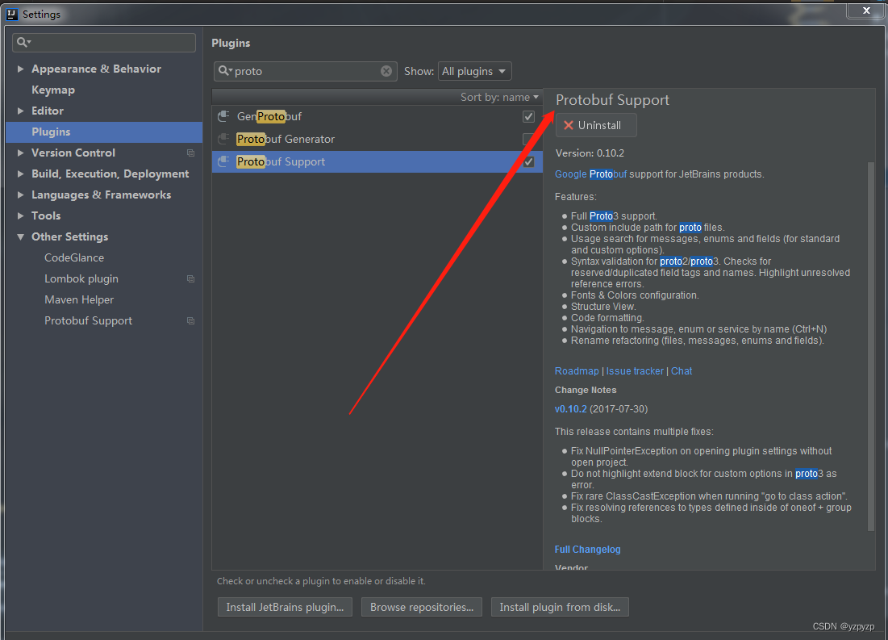Viewport: 888px width, 640px height.
Task: Open the Show All plugins dropdown
Action: coord(474,71)
